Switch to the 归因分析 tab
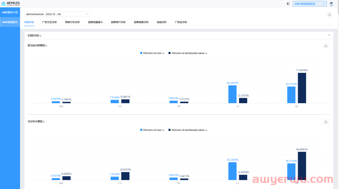Viewport: 339px width, 189px height. [x=29, y=22]
